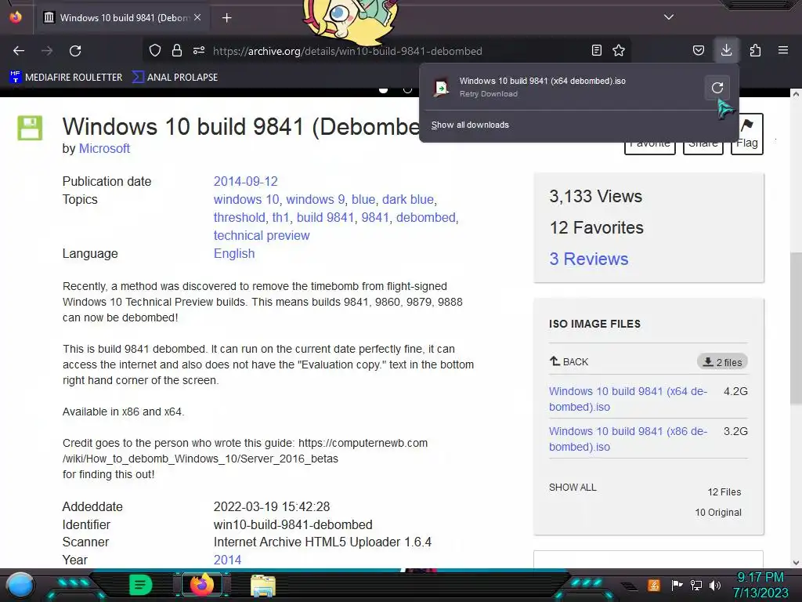Go back with the browser back arrow

click(x=19, y=51)
